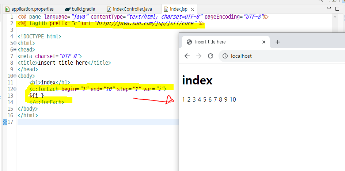Click the page directive on line 1
This screenshot has width=345, height=171.
click(x=143, y=17)
